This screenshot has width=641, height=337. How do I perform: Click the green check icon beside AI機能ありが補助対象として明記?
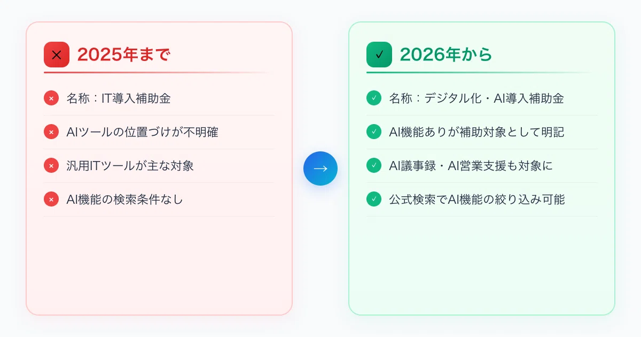pyautogui.click(x=374, y=132)
